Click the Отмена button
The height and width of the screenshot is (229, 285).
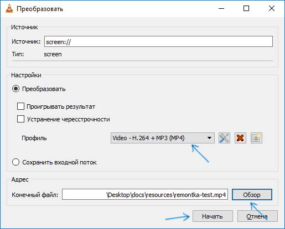point(257,216)
